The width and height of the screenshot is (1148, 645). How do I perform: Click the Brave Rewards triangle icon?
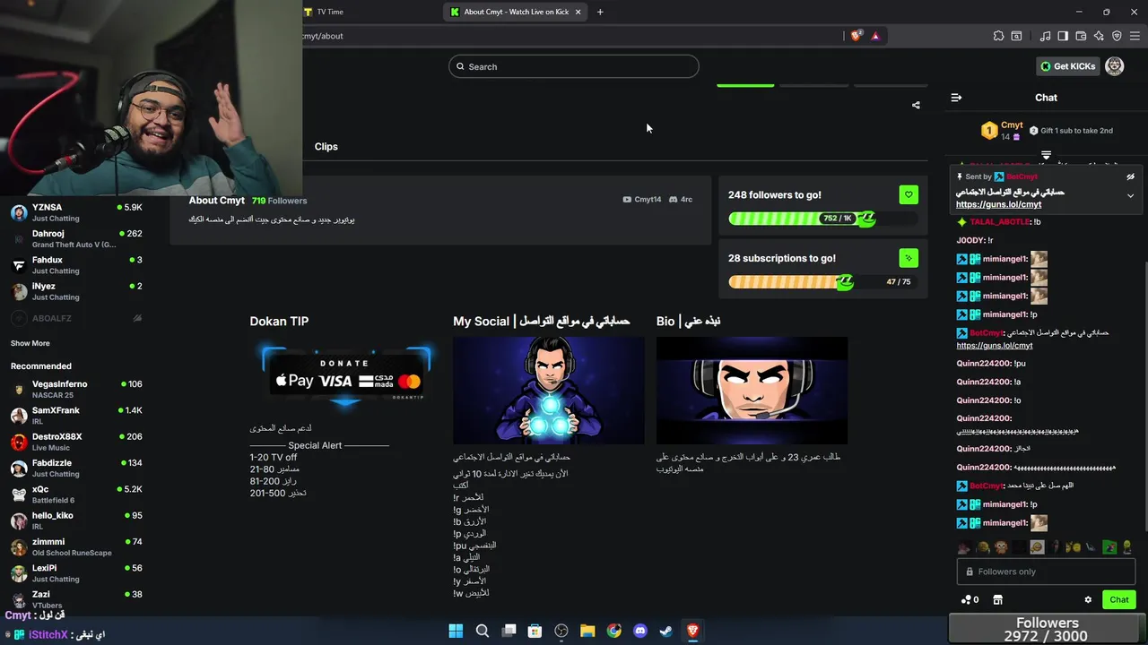click(875, 36)
